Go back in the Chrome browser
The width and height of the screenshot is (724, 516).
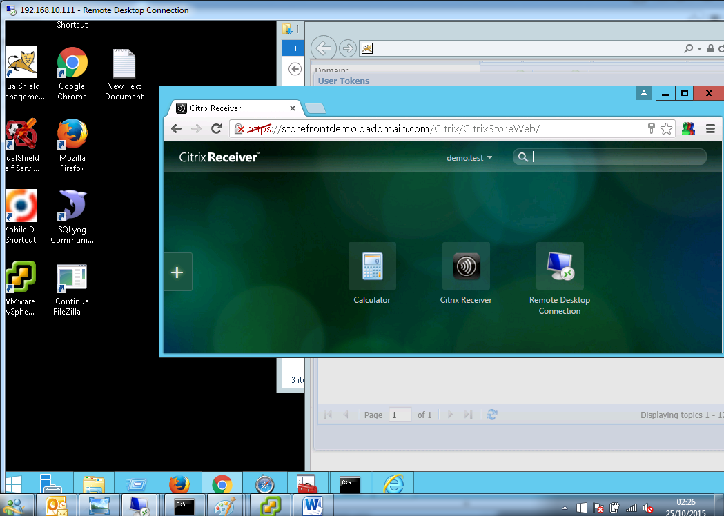coord(177,129)
